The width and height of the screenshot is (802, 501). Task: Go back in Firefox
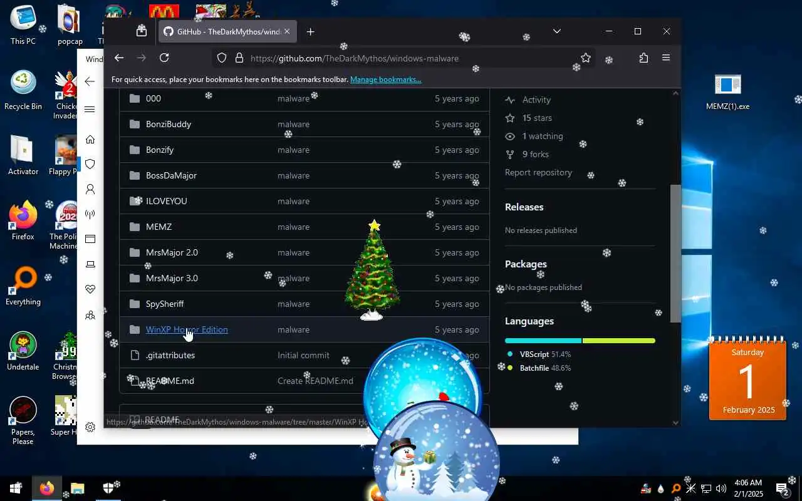click(x=119, y=58)
